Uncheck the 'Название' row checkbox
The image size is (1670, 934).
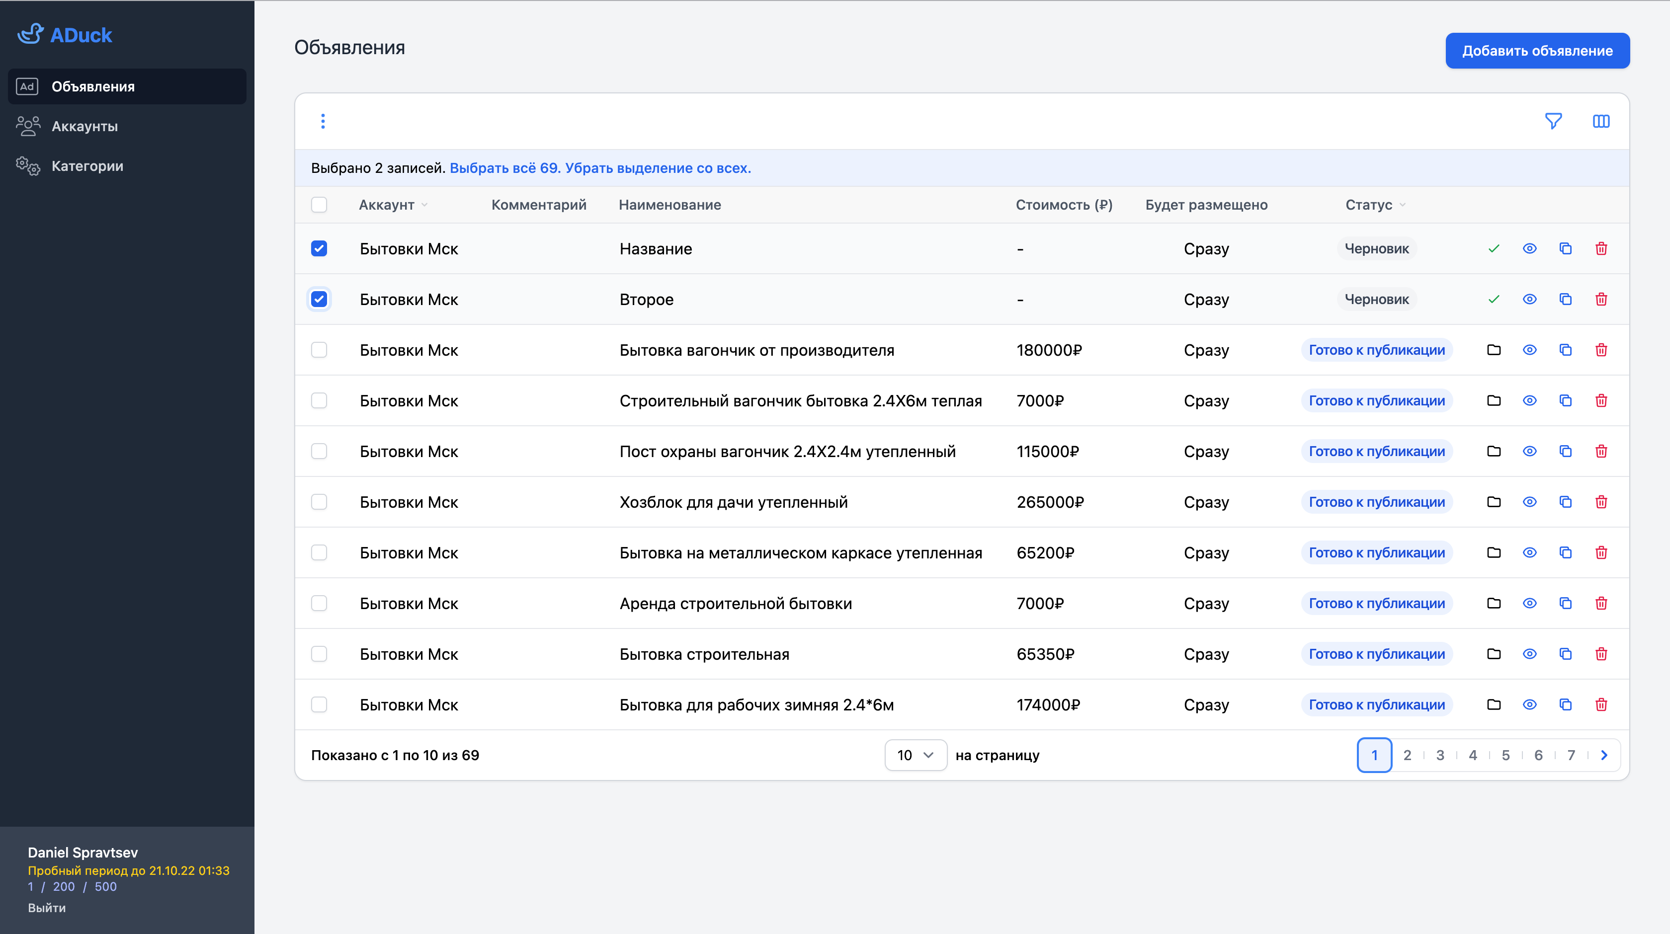319,249
